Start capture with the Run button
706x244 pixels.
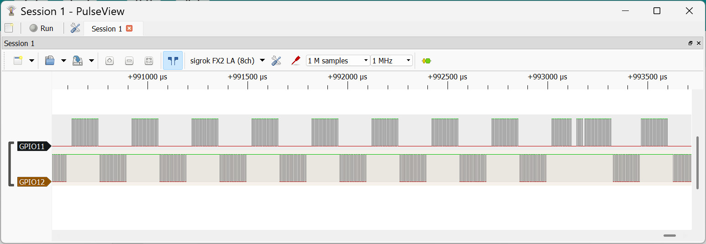42,28
